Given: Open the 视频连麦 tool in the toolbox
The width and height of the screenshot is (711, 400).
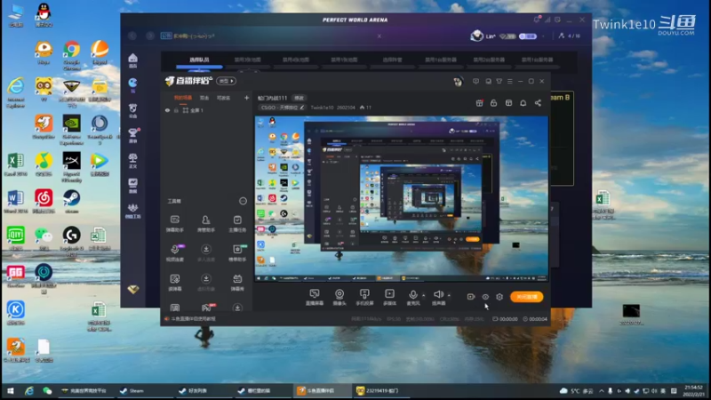Looking at the screenshot, I should (174, 252).
